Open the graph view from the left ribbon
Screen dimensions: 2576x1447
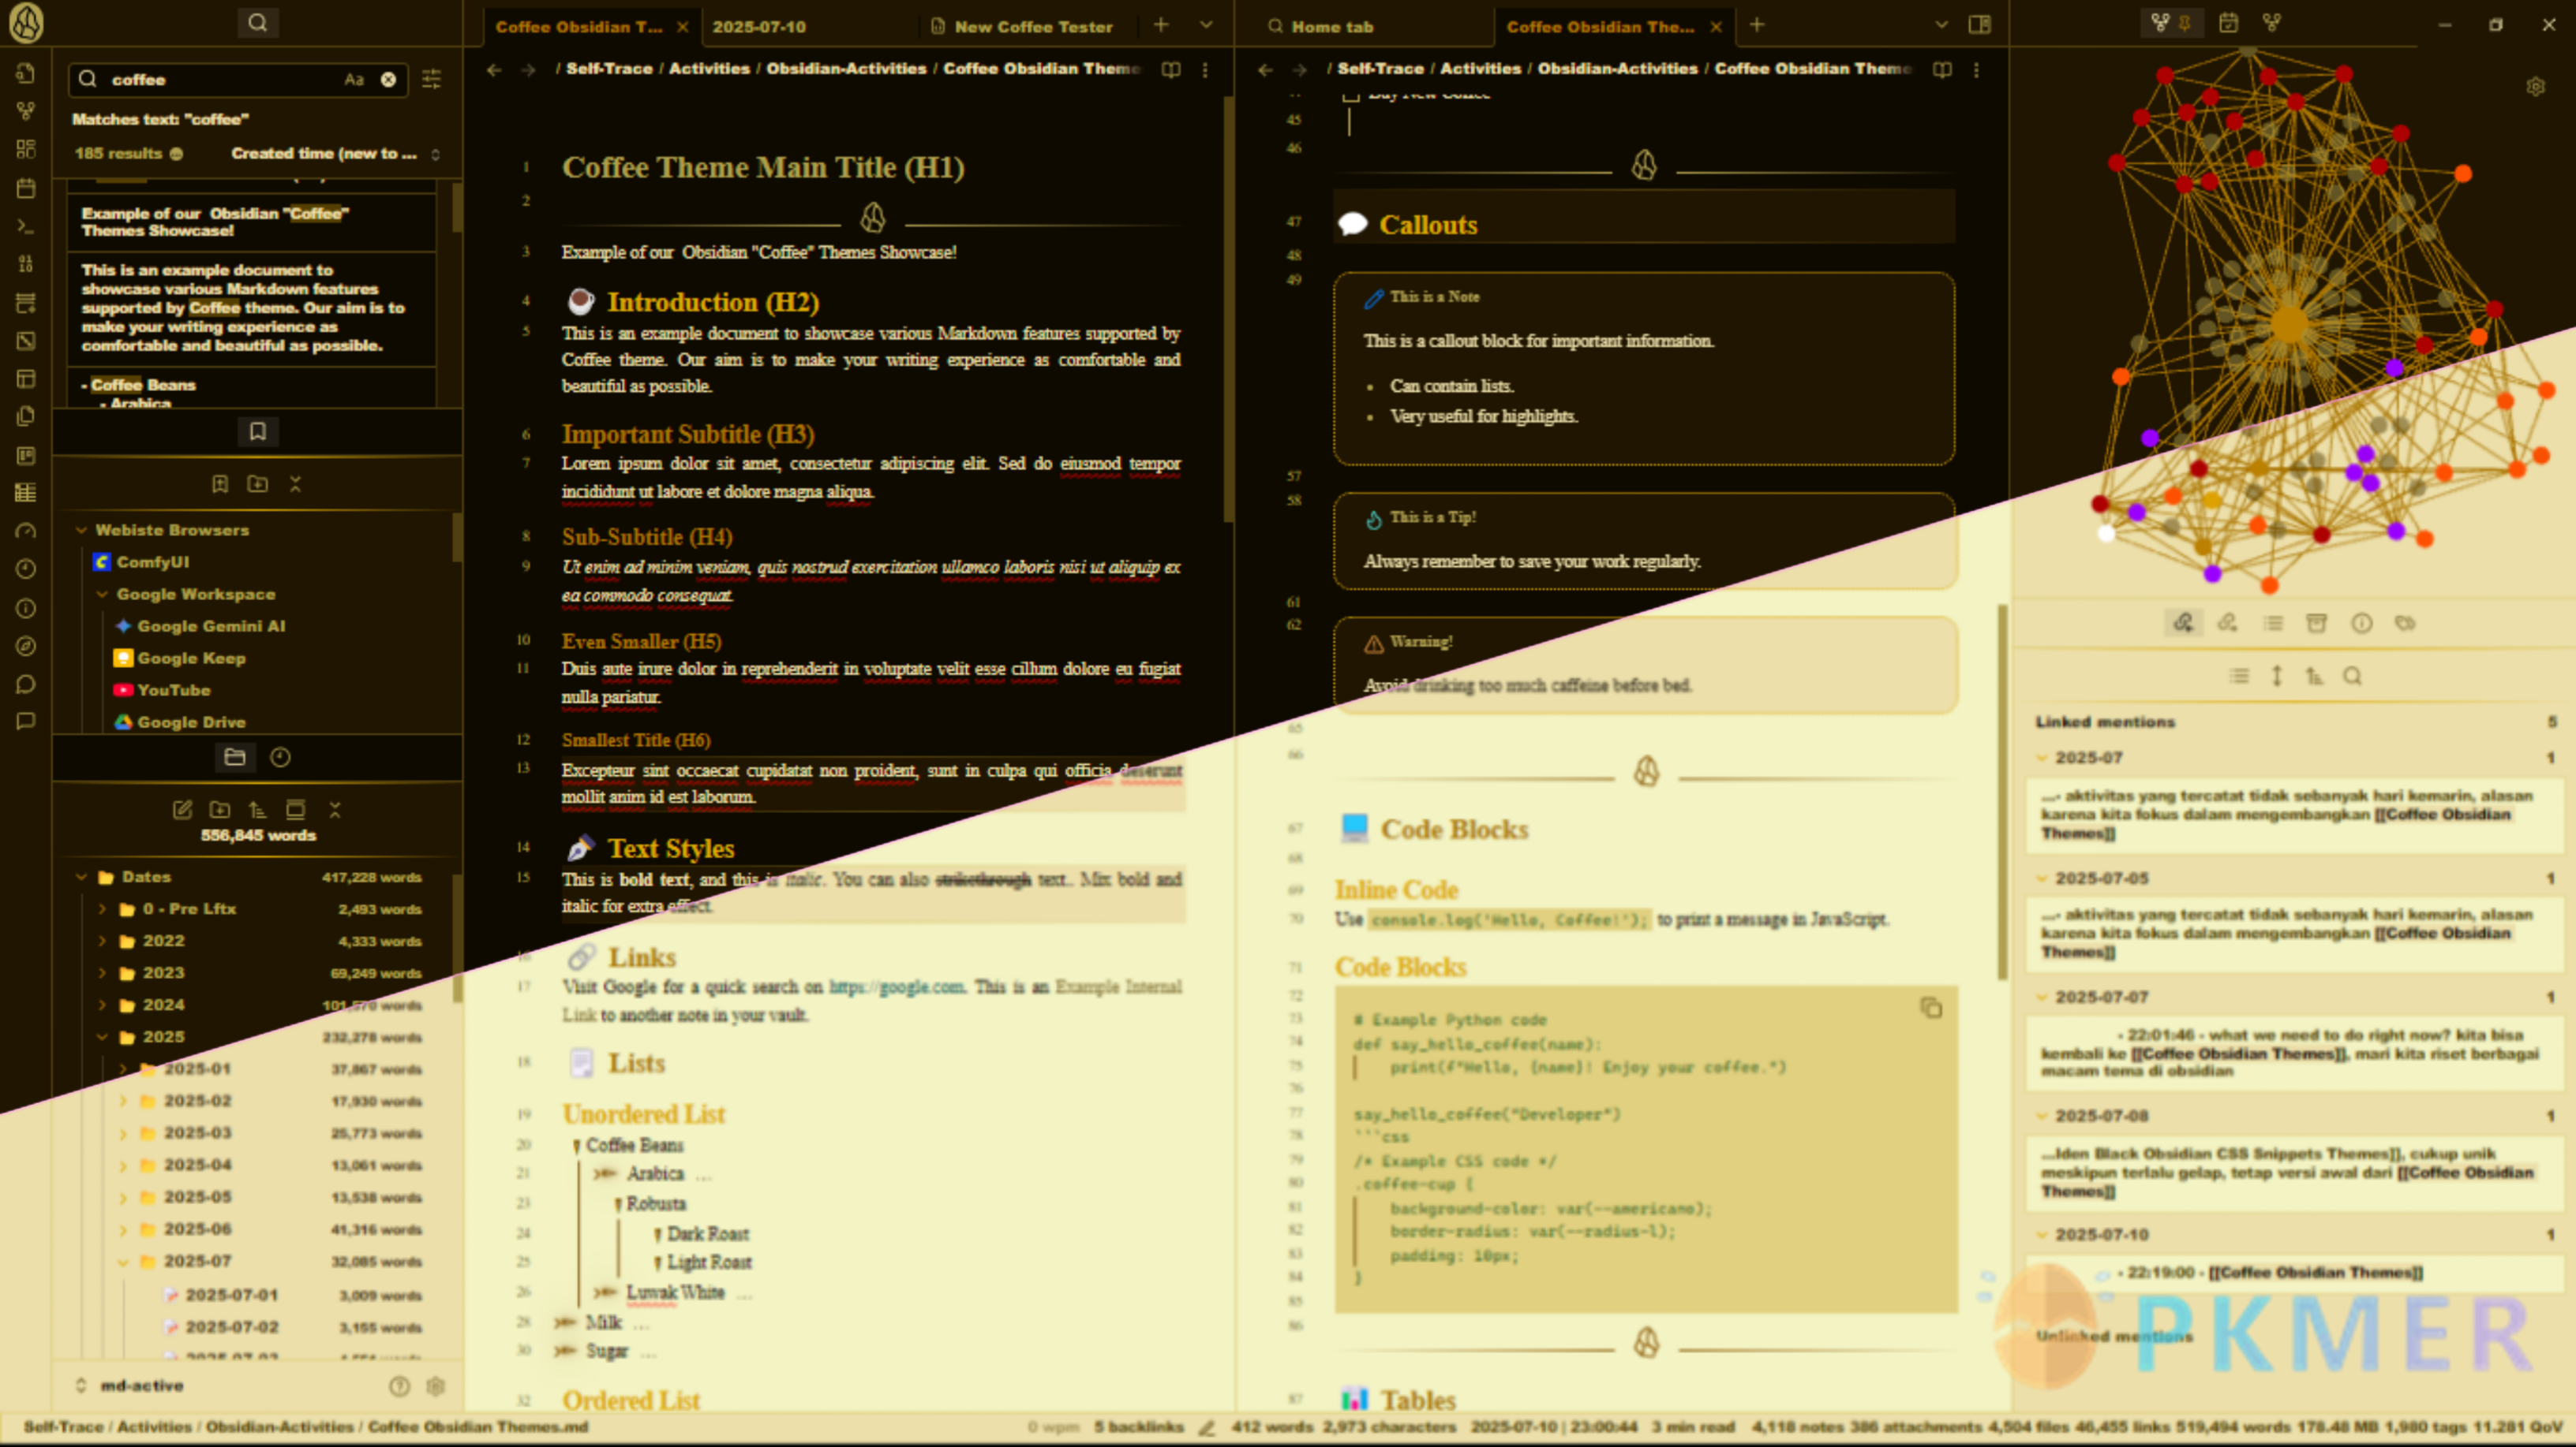pyautogui.click(x=26, y=112)
